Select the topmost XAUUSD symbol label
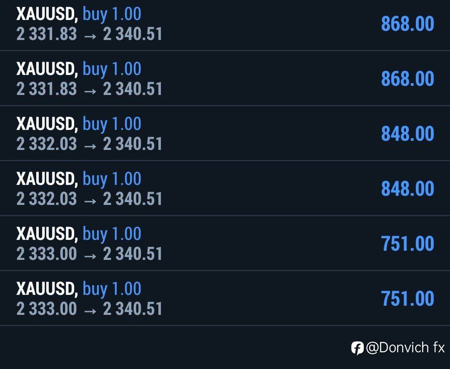Viewport: 450px width, 369px height. pyautogui.click(x=47, y=14)
